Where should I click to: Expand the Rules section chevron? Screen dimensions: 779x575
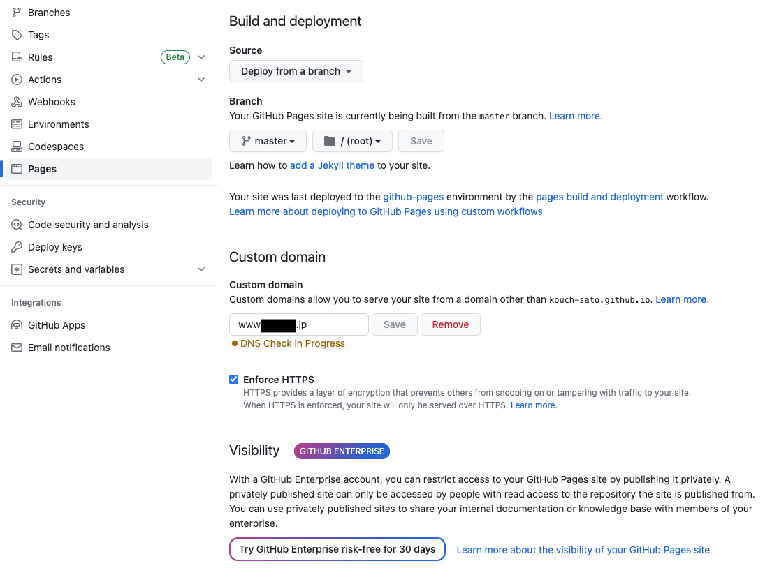(x=201, y=57)
